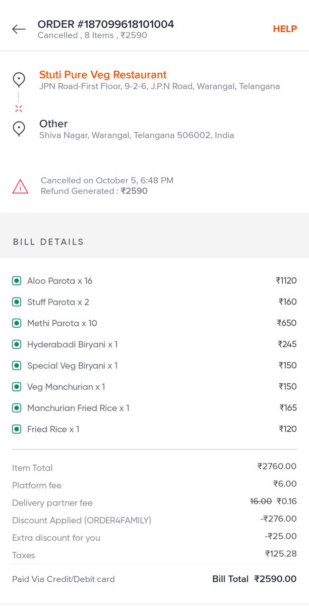Tap veg indicator beside Fried Rice

coord(17,429)
